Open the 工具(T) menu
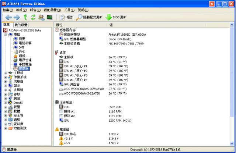 (x=69, y=10)
